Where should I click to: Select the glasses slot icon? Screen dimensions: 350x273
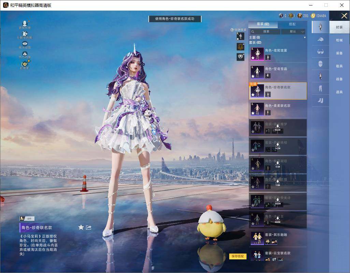click(x=320, y=52)
